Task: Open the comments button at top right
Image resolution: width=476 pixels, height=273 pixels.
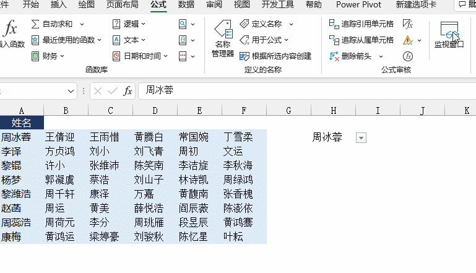Action: pos(466,4)
